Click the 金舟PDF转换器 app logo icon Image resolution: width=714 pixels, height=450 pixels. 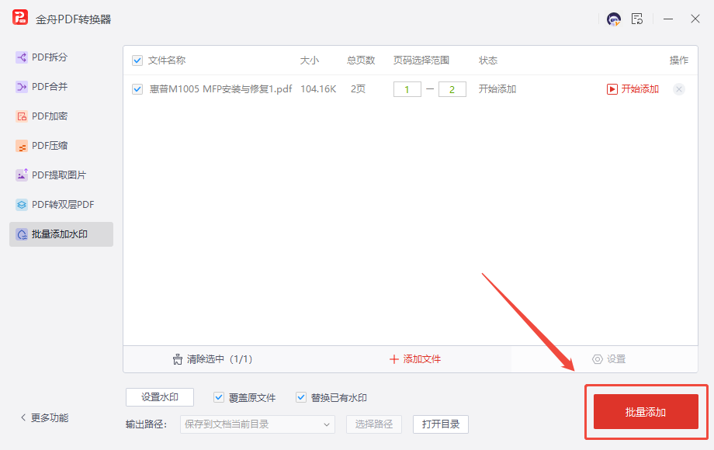tap(20, 18)
